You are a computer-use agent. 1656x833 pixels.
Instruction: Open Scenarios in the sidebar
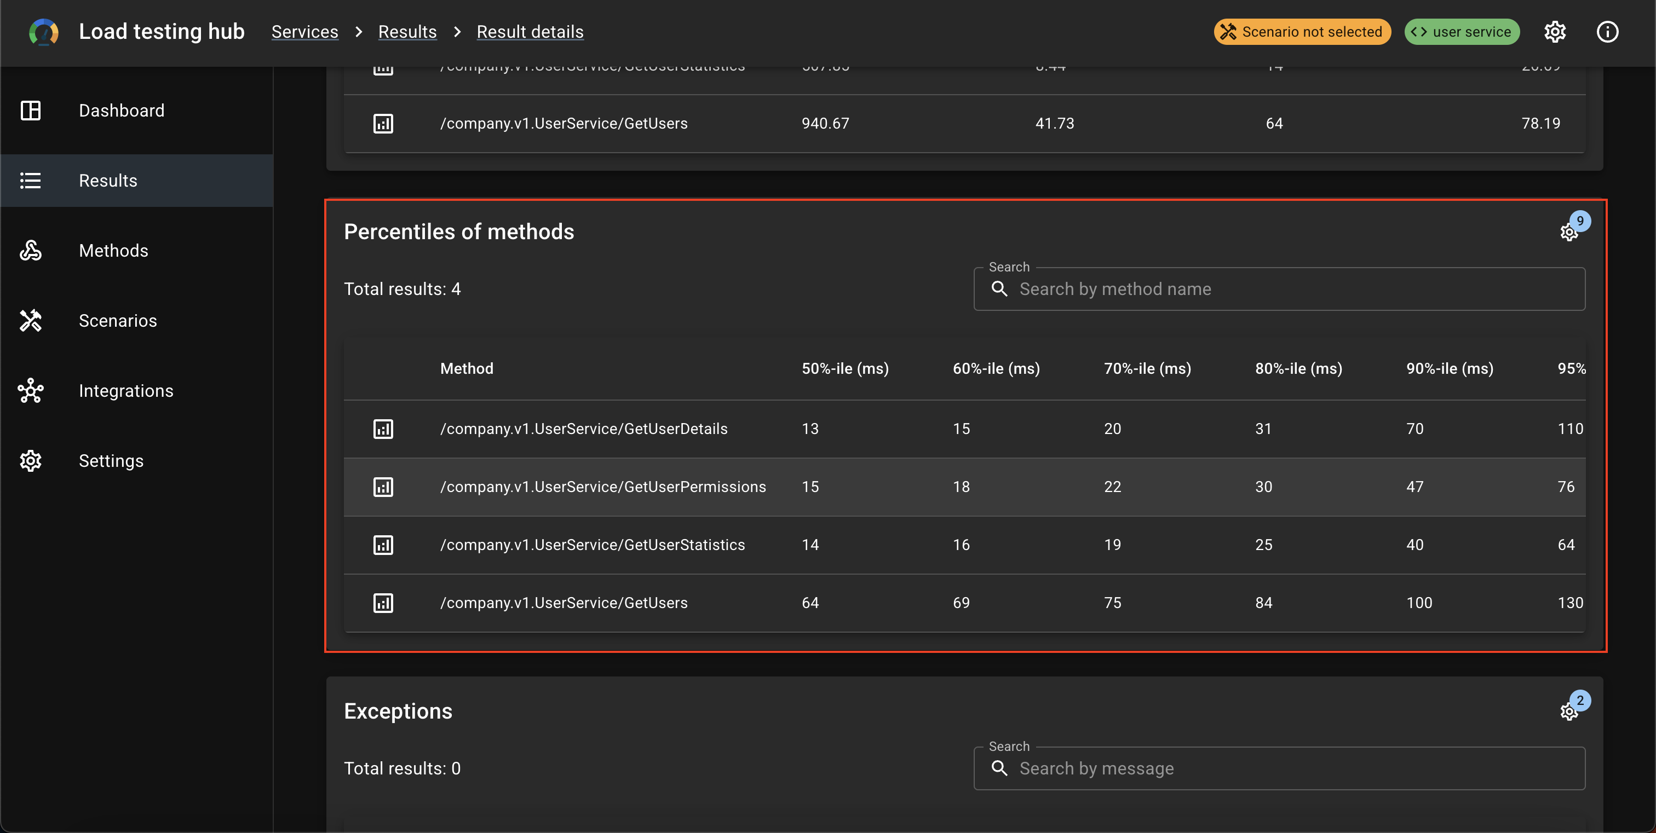point(137,321)
